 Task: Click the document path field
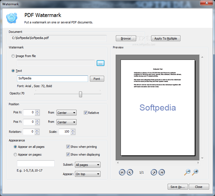(58, 38)
